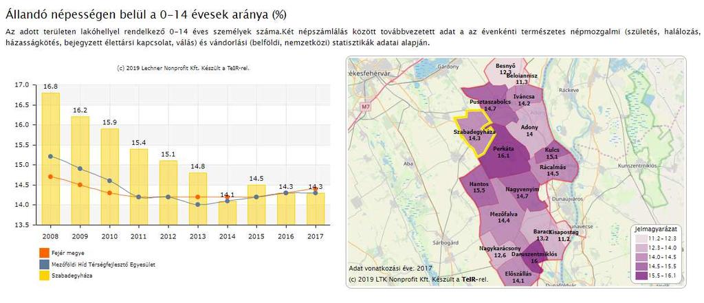Click the 'Adat vonatkozási éve: 2017' text
Image resolution: width=704 pixels, height=303 pixels.
tap(390, 269)
